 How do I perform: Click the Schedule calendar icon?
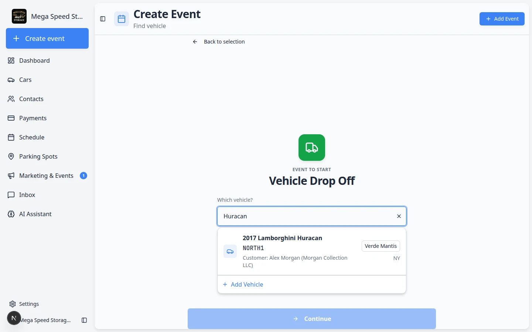coord(11,137)
